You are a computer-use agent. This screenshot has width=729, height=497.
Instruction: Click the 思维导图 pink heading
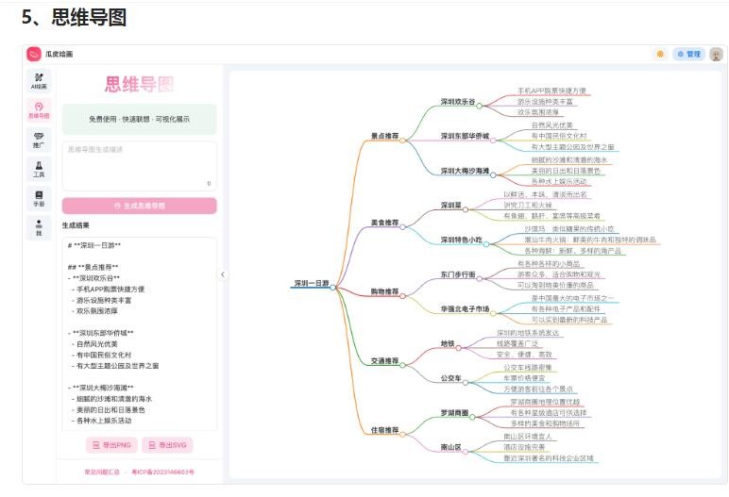click(x=139, y=84)
